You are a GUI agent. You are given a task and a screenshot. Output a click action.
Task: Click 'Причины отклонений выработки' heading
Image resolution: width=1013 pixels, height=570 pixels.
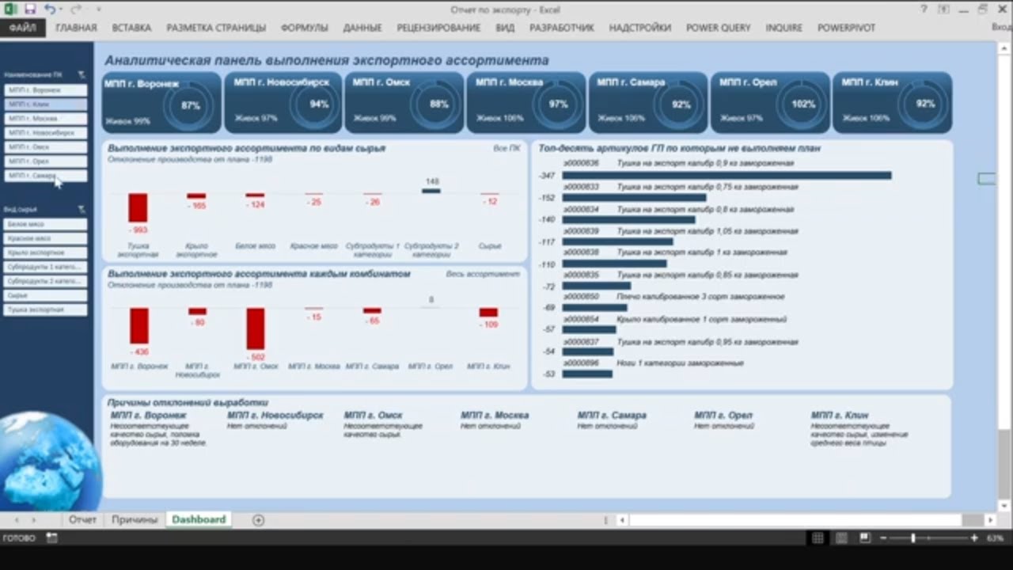188,402
